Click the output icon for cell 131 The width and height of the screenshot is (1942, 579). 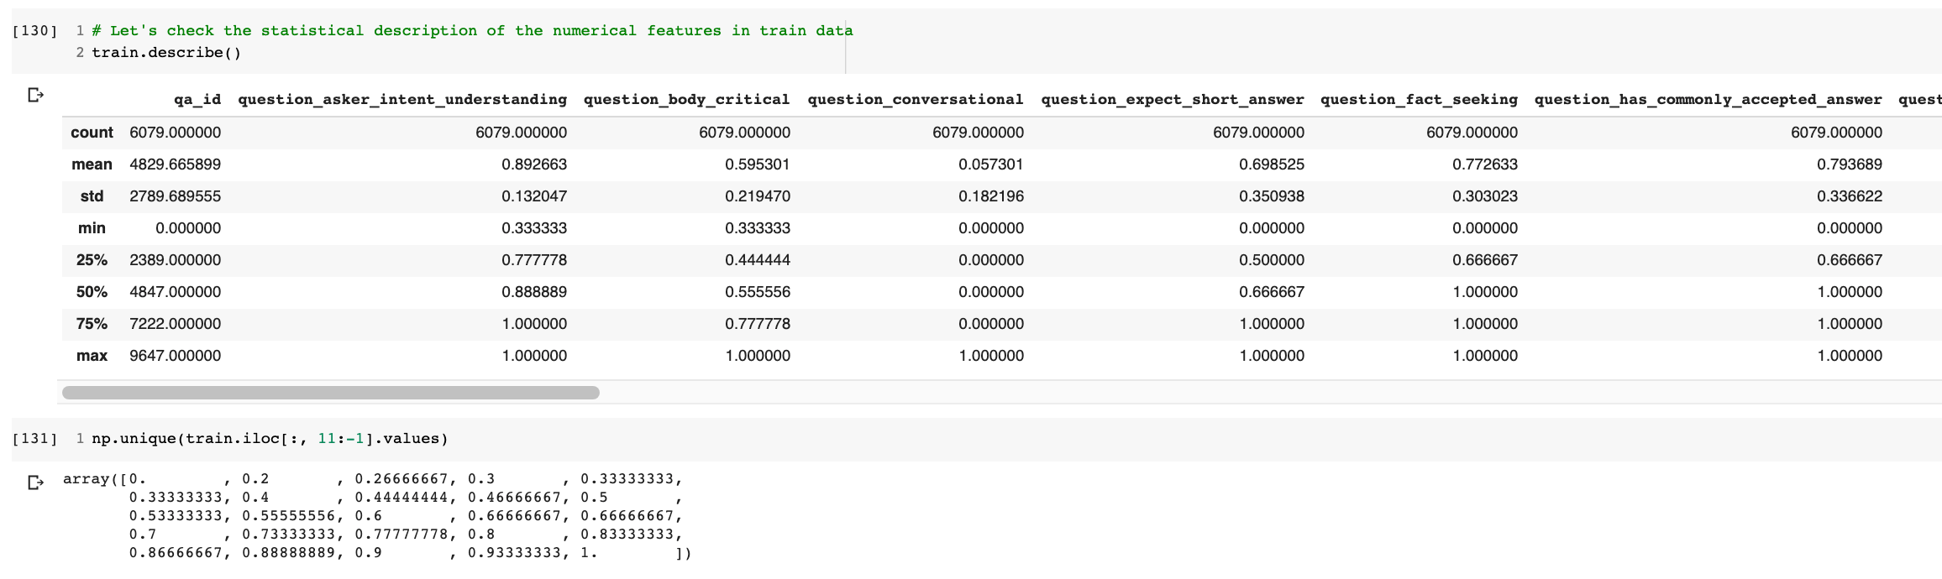coord(35,482)
